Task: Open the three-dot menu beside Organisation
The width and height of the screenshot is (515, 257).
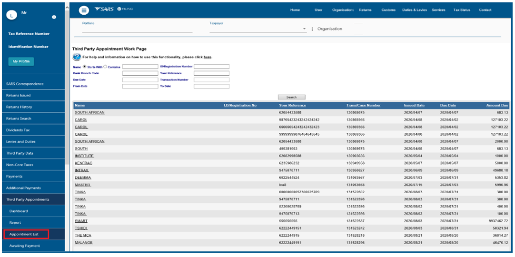Action: click(x=312, y=29)
